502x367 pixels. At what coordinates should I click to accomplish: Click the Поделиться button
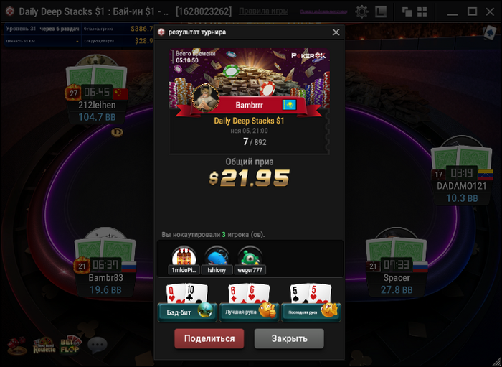(x=209, y=338)
